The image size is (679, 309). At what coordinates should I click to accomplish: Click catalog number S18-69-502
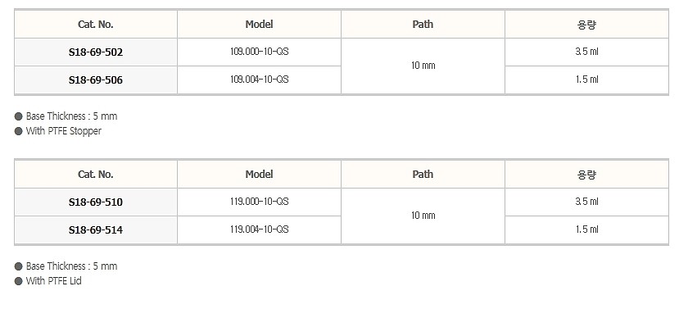point(96,52)
